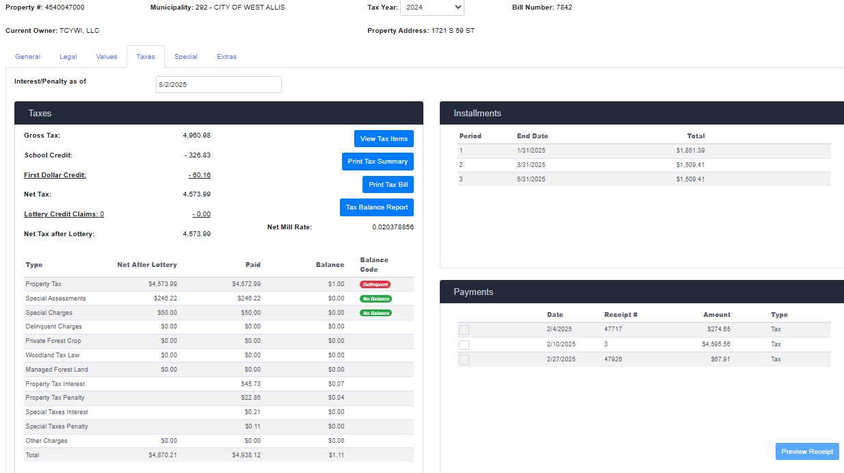Open the Tax Balance Report
844x473 pixels.
click(377, 207)
